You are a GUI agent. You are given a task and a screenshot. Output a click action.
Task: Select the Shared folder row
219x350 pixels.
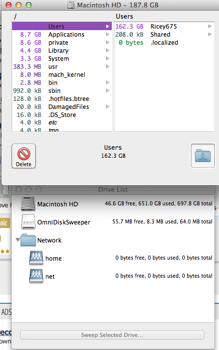pyautogui.click(x=164, y=34)
